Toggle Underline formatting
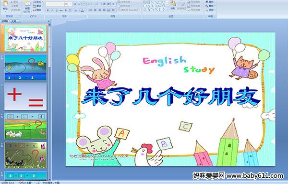288x184 pixels. click(56, 11)
